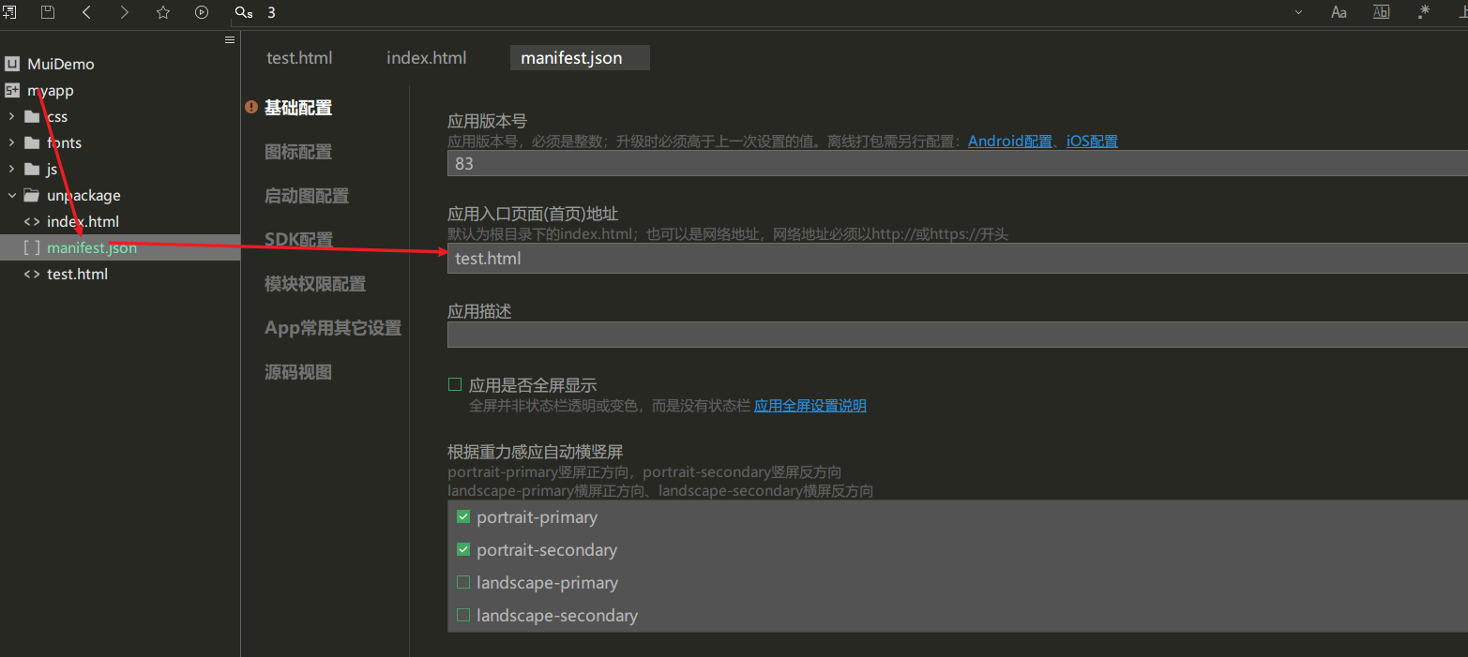Viewport: 1468px width, 657px height.
Task: Click the Run/play icon in toolbar
Action: (x=201, y=12)
